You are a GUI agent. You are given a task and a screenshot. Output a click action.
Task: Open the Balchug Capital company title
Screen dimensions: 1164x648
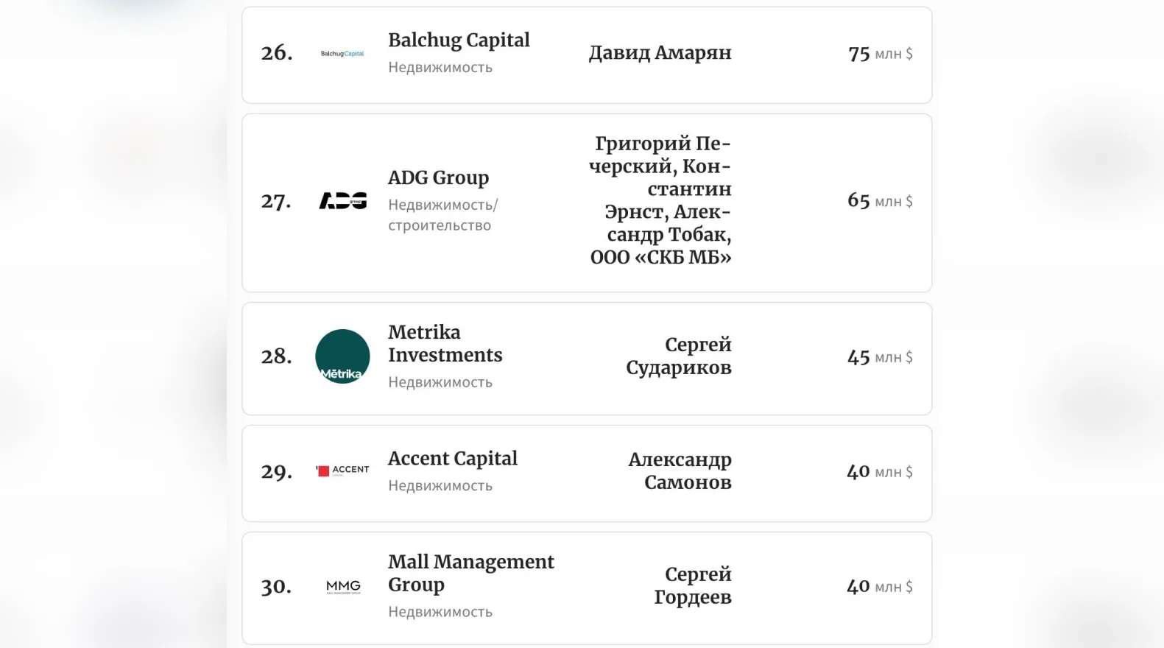pos(459,40)
